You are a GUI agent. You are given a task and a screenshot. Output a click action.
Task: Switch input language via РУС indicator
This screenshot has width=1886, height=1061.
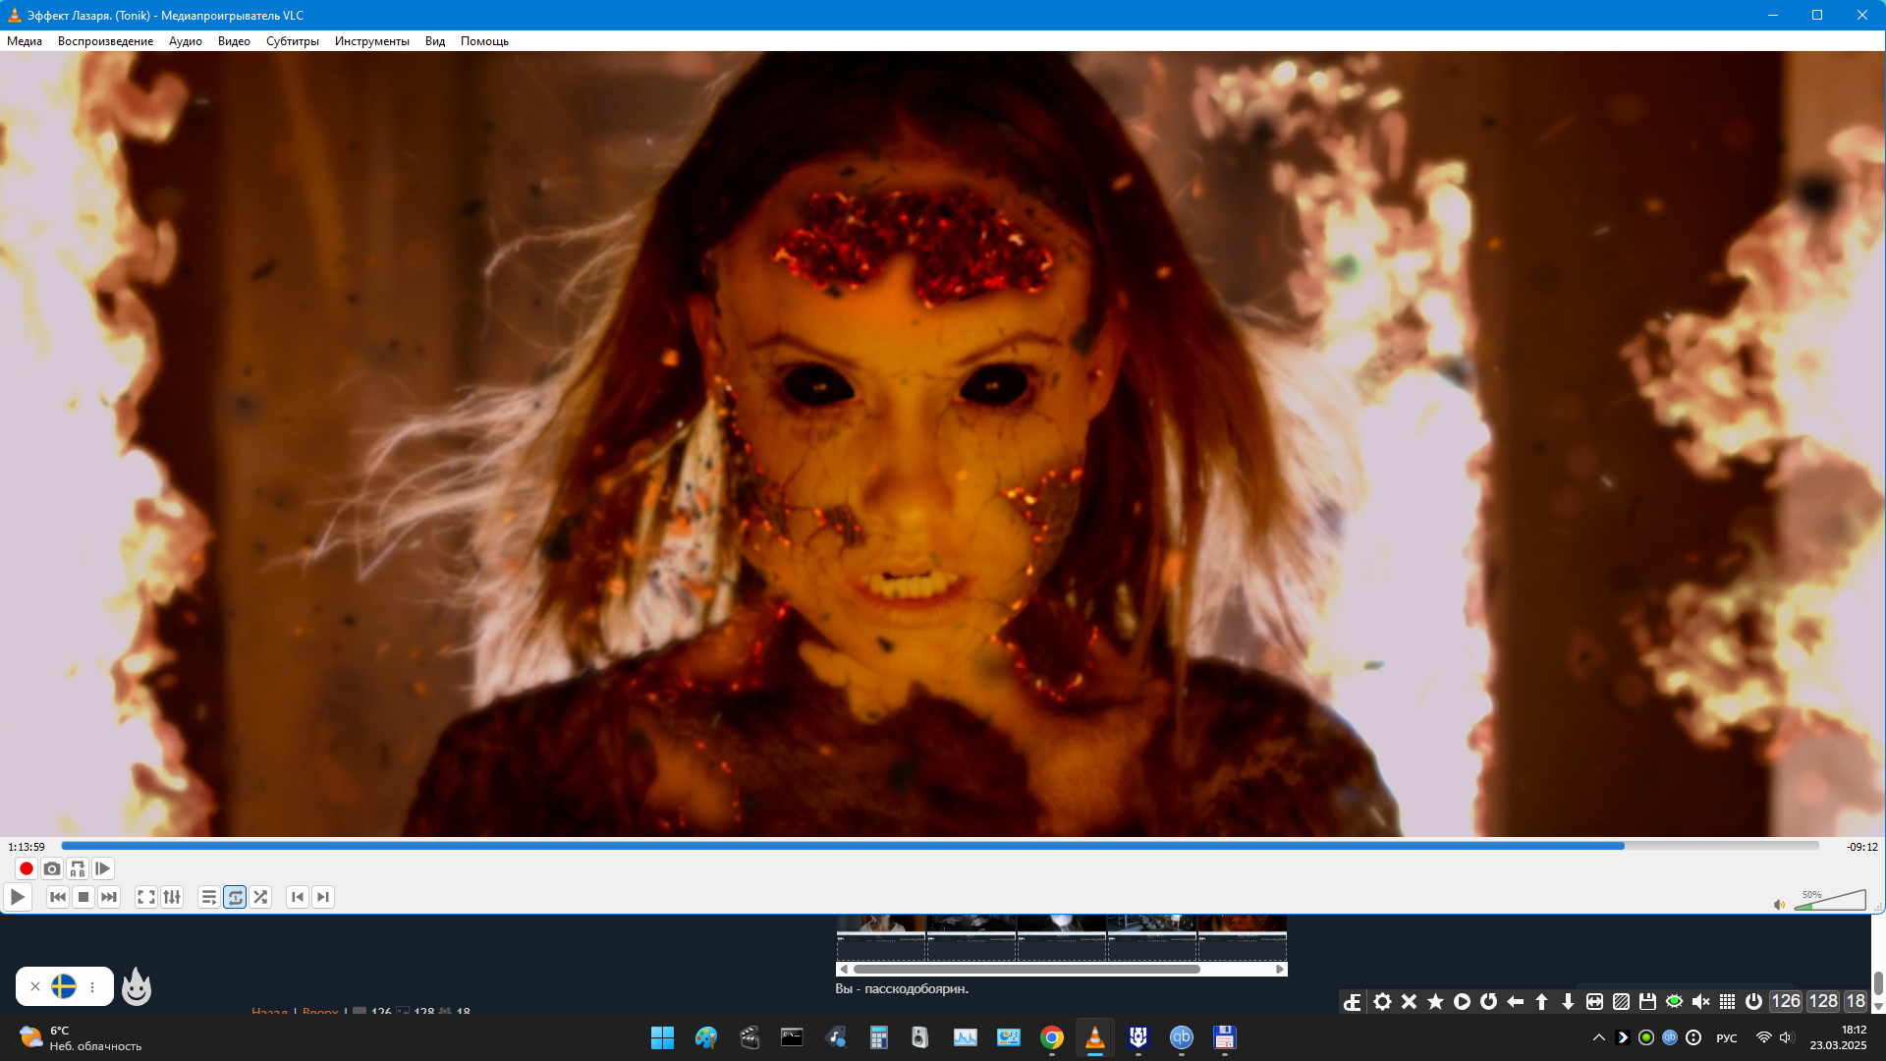pos(1727,1037)
